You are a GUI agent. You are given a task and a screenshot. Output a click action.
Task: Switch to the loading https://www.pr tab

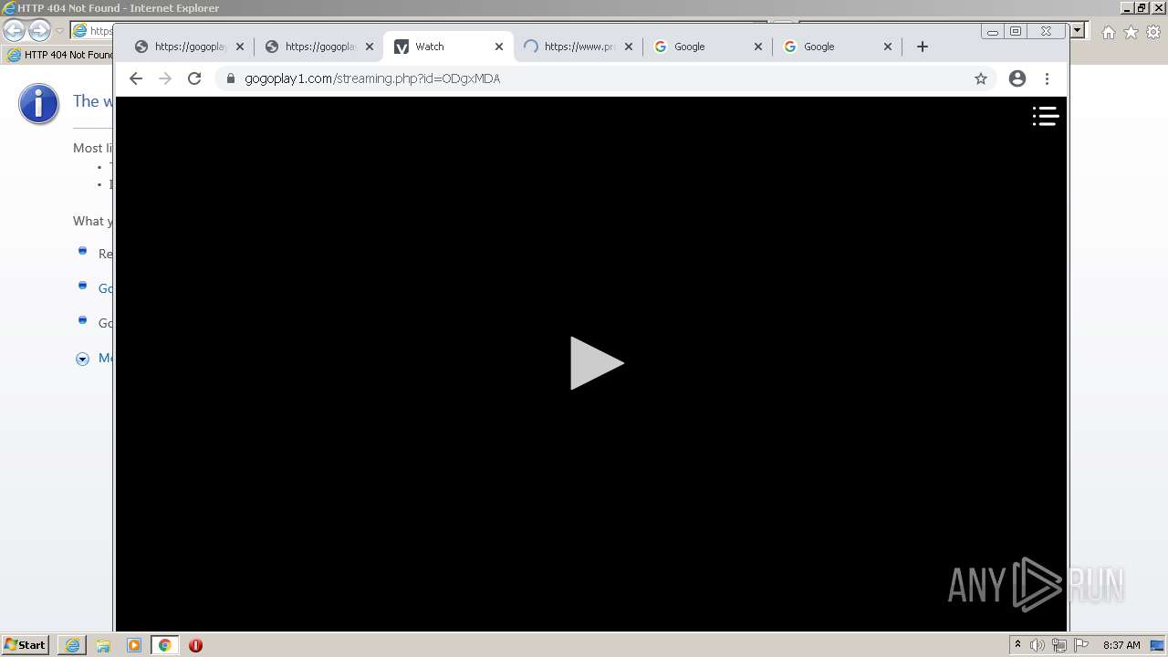tap(578, 47)
